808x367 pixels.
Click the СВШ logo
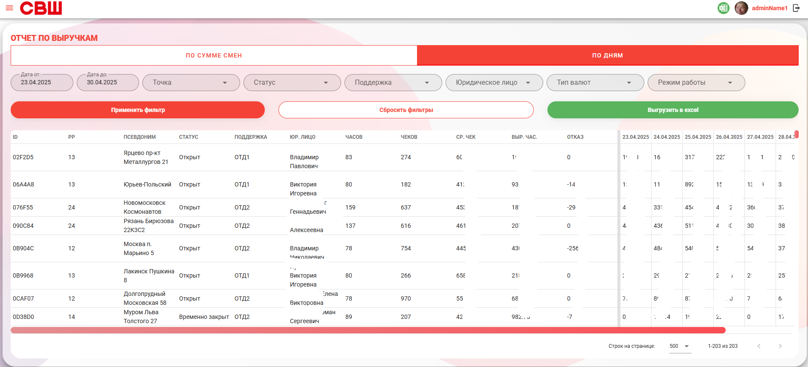[41, 8]
